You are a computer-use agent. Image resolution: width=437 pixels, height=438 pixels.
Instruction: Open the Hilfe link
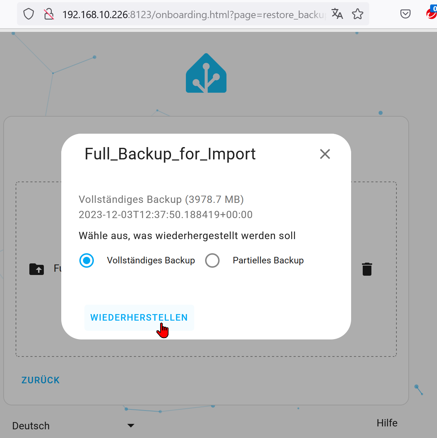(x=387, y=423)
